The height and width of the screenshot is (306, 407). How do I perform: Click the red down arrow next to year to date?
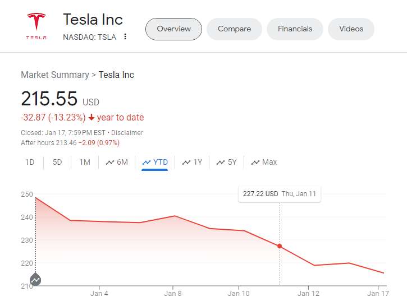[92, 118]
